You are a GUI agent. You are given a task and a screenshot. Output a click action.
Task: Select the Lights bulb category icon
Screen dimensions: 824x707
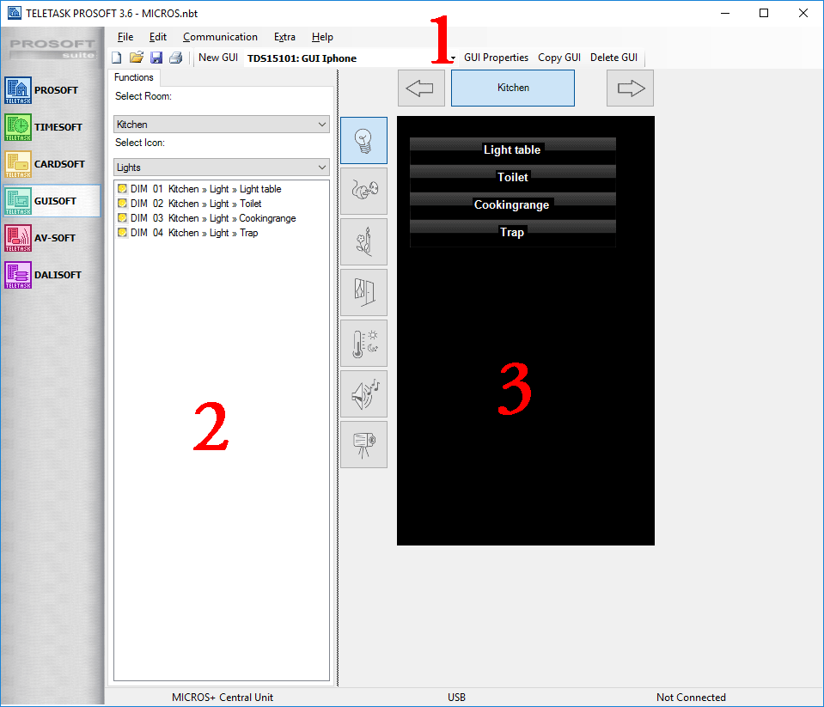(x=363, y=140)
